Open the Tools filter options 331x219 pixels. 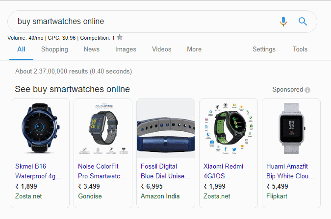[x=300, y=49]
